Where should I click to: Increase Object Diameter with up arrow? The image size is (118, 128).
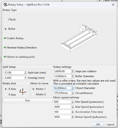pos(73,87)
